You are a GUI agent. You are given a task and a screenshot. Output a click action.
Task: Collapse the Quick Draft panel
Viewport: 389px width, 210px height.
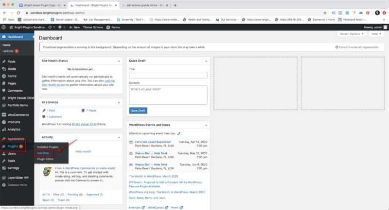click(x=206, y=61)
